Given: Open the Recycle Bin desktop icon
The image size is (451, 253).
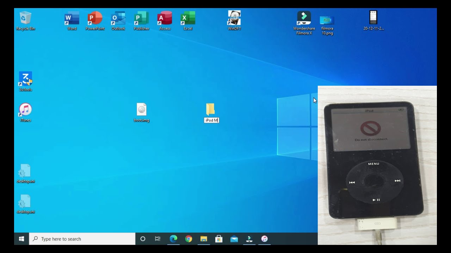Looking at the screenshot, I should pos(25,21).
